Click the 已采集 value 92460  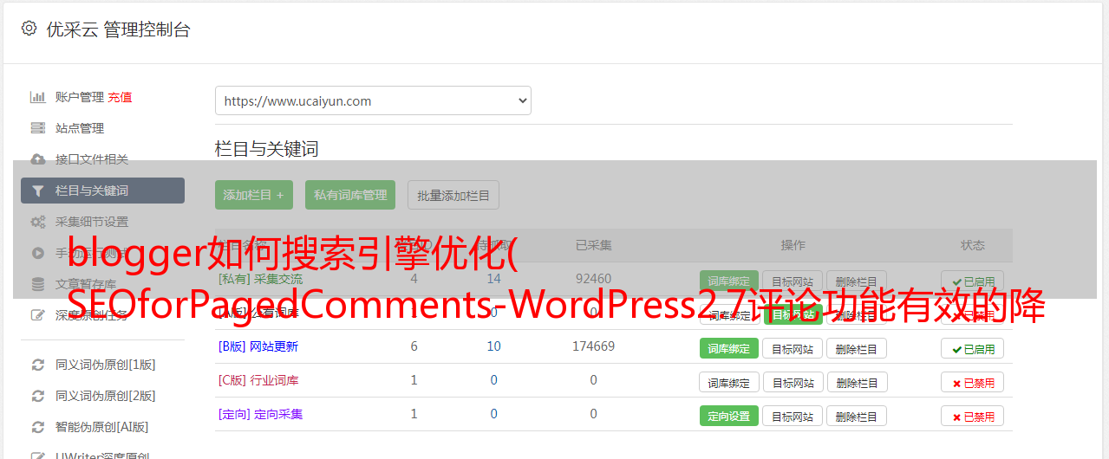593,279
